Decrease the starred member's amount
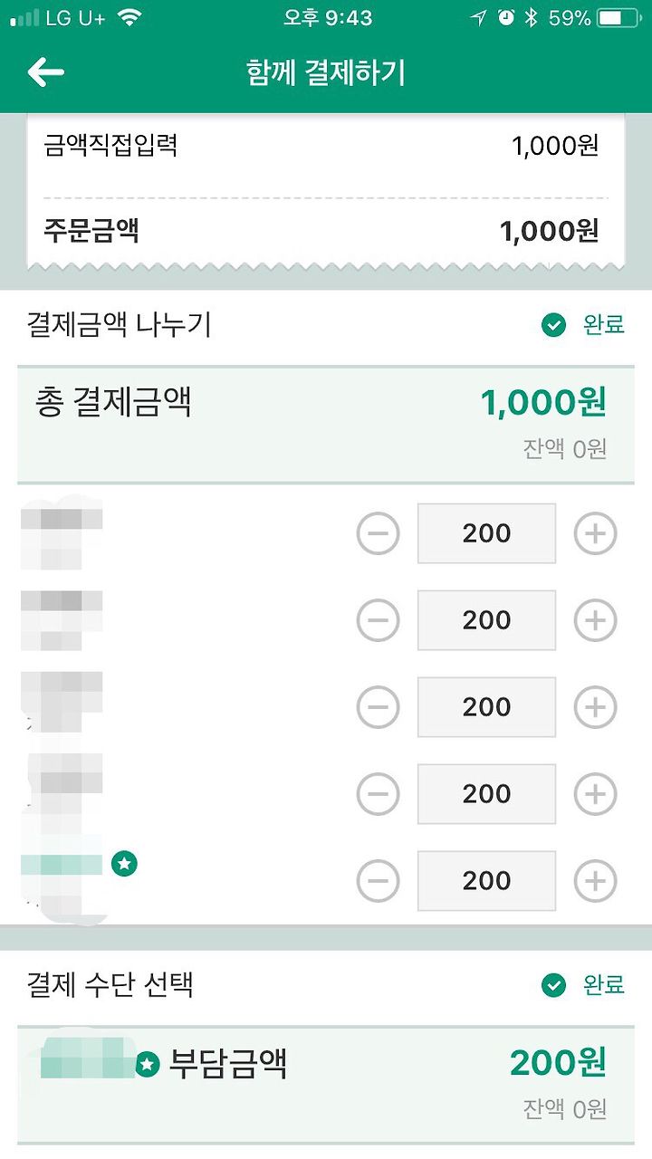The height and width of the screenshot is (1159, 652). pyautogui.click(x=378, y=881)
